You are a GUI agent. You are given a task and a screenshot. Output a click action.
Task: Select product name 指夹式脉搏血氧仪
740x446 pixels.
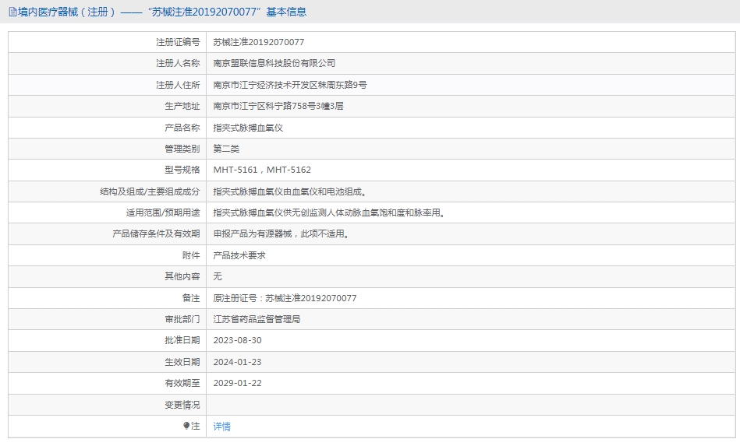tap(248, 128)
